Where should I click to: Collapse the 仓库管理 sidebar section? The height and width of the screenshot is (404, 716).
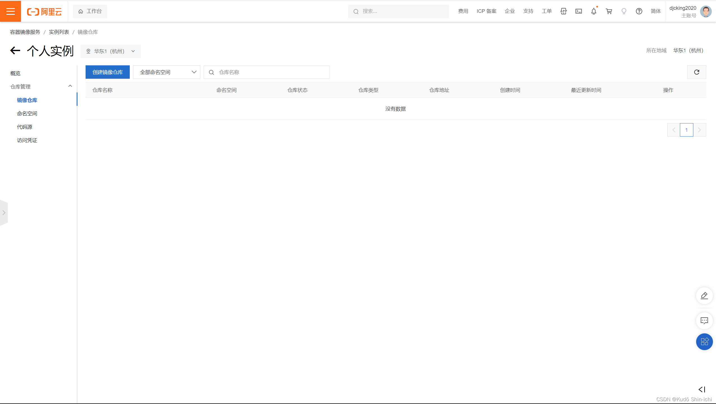[x=70, y=86]
